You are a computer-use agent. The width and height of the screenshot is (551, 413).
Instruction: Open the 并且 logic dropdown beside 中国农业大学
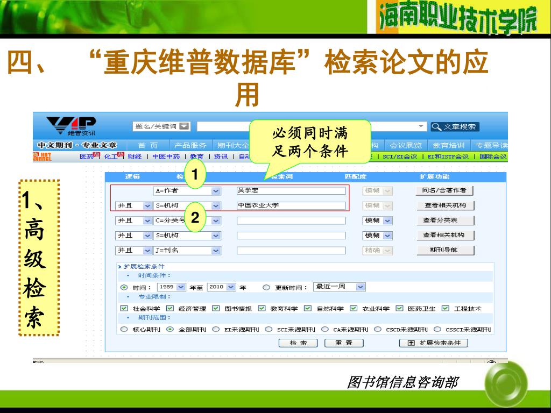click(147, 206)
